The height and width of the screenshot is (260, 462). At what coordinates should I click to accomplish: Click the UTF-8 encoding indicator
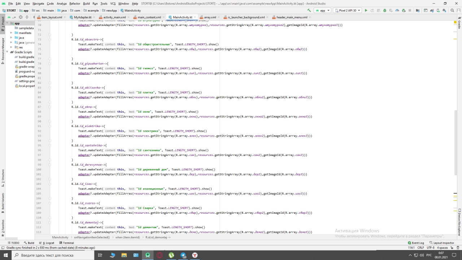431,248
